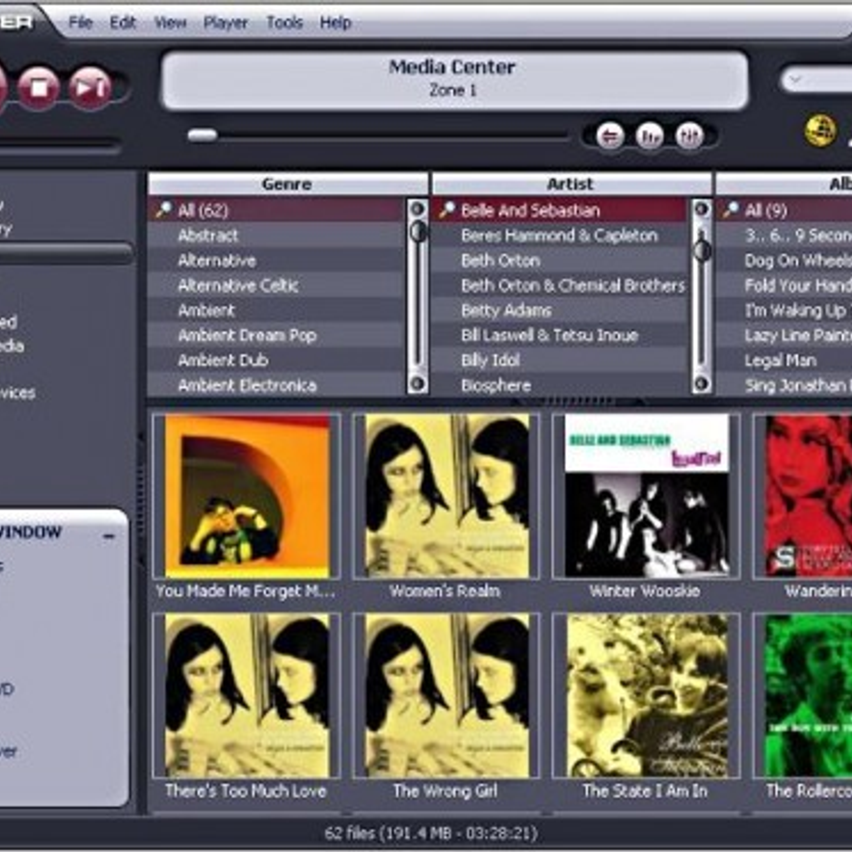Open the DSP sliders icon
This screenshot has height=852, width=852.
point(690,136)
